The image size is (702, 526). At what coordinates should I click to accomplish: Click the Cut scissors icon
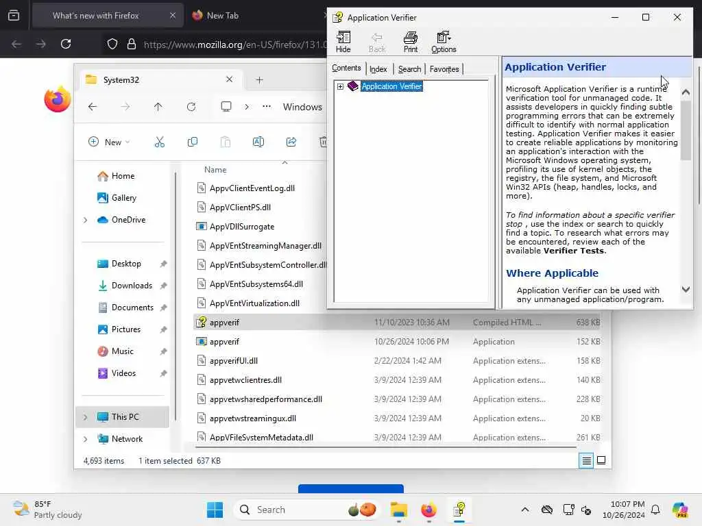tap(159, 142)
